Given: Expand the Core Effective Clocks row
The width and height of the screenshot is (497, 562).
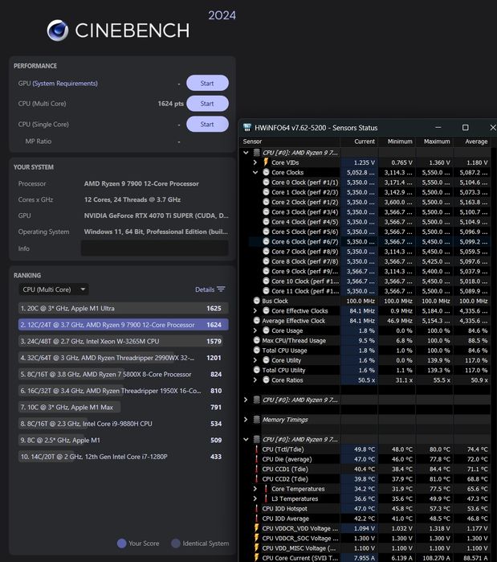Looking at the screenshot, I should pyautogui.click(x=255, y=311).
